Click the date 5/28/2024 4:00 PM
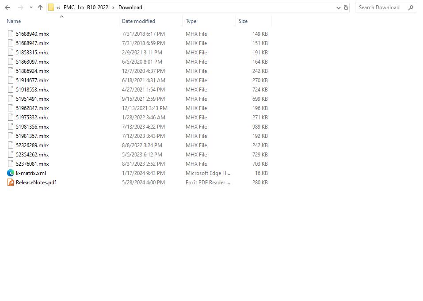Image resolution: width=423 pixels, height=301 pixels. click(x=143, y=183)
